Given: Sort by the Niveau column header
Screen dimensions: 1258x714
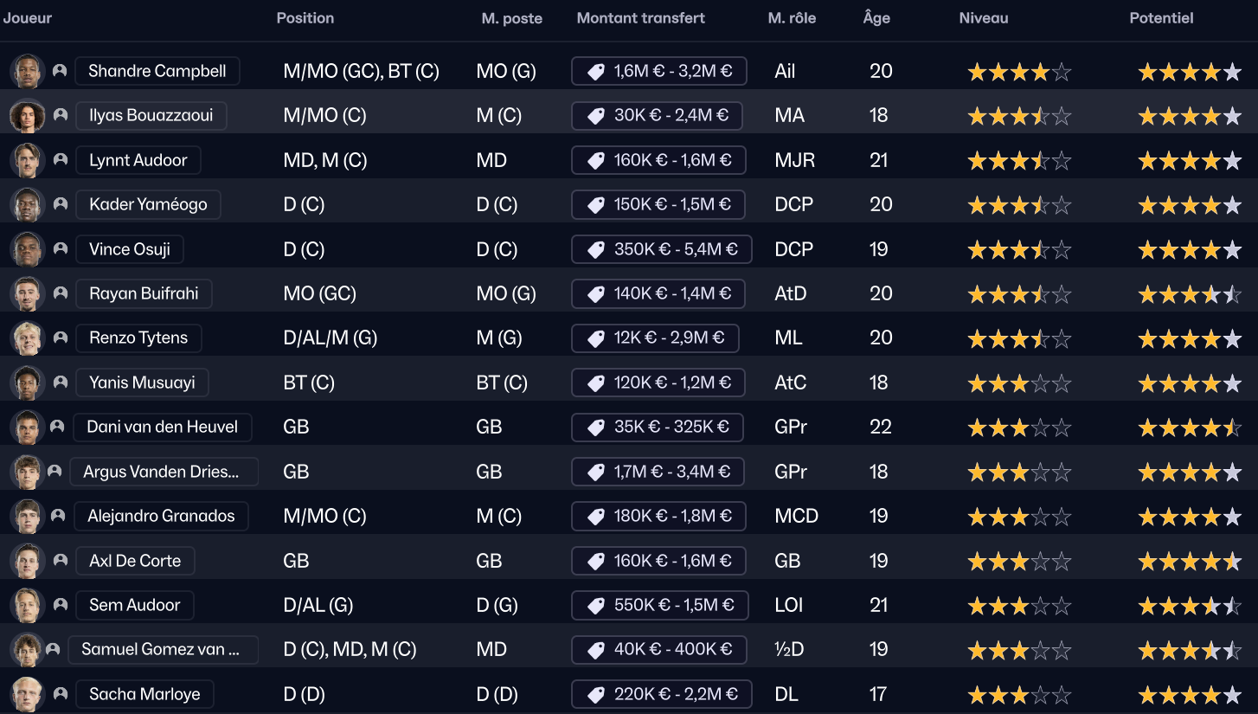Looking at the screenshot, I should pyautogui.click(x=983, y=18).
